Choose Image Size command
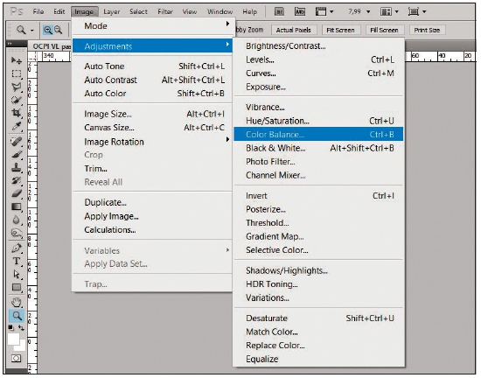 [x=153, y=114]
